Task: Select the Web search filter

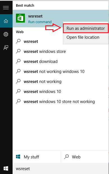Action: [85, 157]
